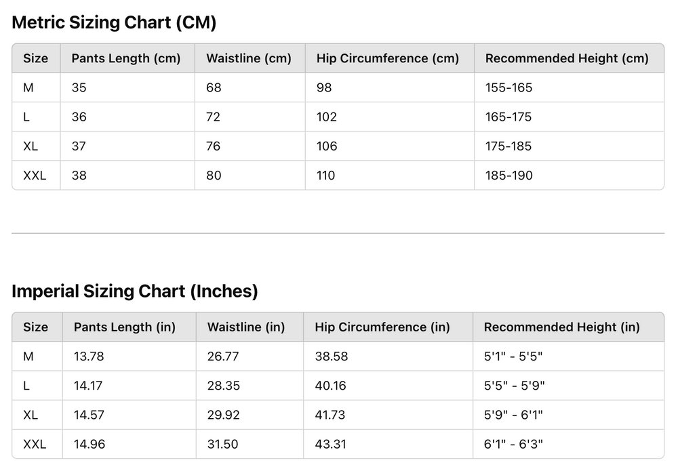Click the Imperial Sizing Chart (Inches) heading
Image resolution: width=678 pixels, height=471 pixels.
(x=135, y=291)
